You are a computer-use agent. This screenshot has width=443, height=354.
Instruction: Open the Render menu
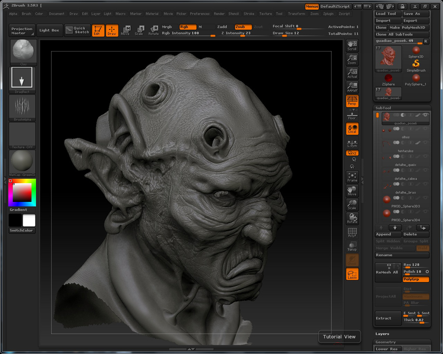(x=219, y=13)
